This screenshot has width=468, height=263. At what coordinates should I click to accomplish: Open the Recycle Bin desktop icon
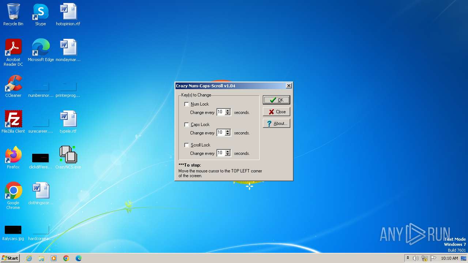[x=13, y=15]
